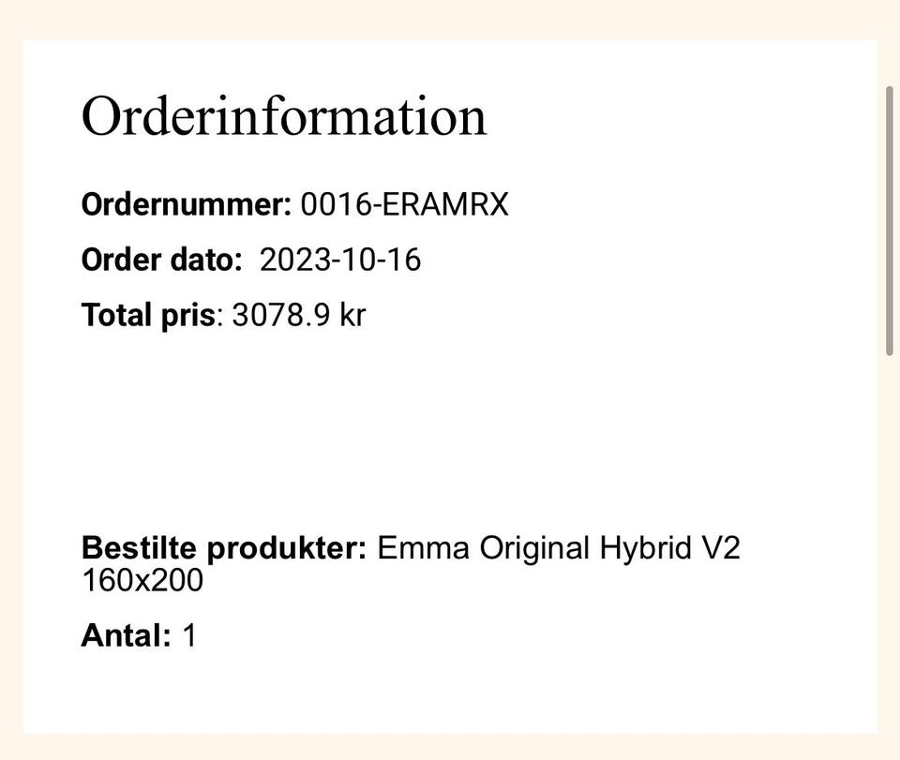The image size is (900, 760).
Task: Click the vertical scrollbar thumb
Action: click(x=890, y=221)
